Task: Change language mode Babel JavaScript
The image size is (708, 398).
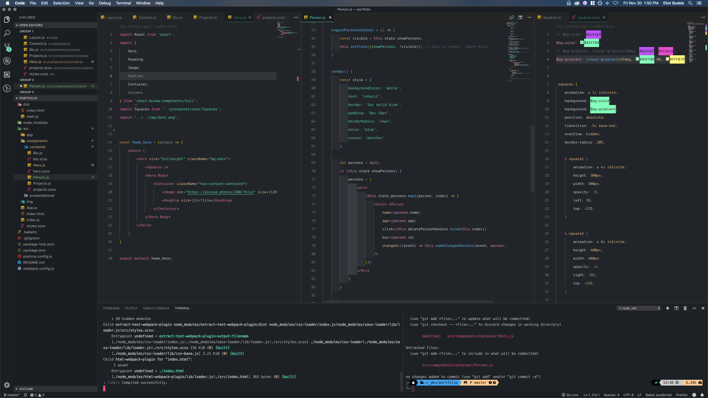Action: point(659,395)
